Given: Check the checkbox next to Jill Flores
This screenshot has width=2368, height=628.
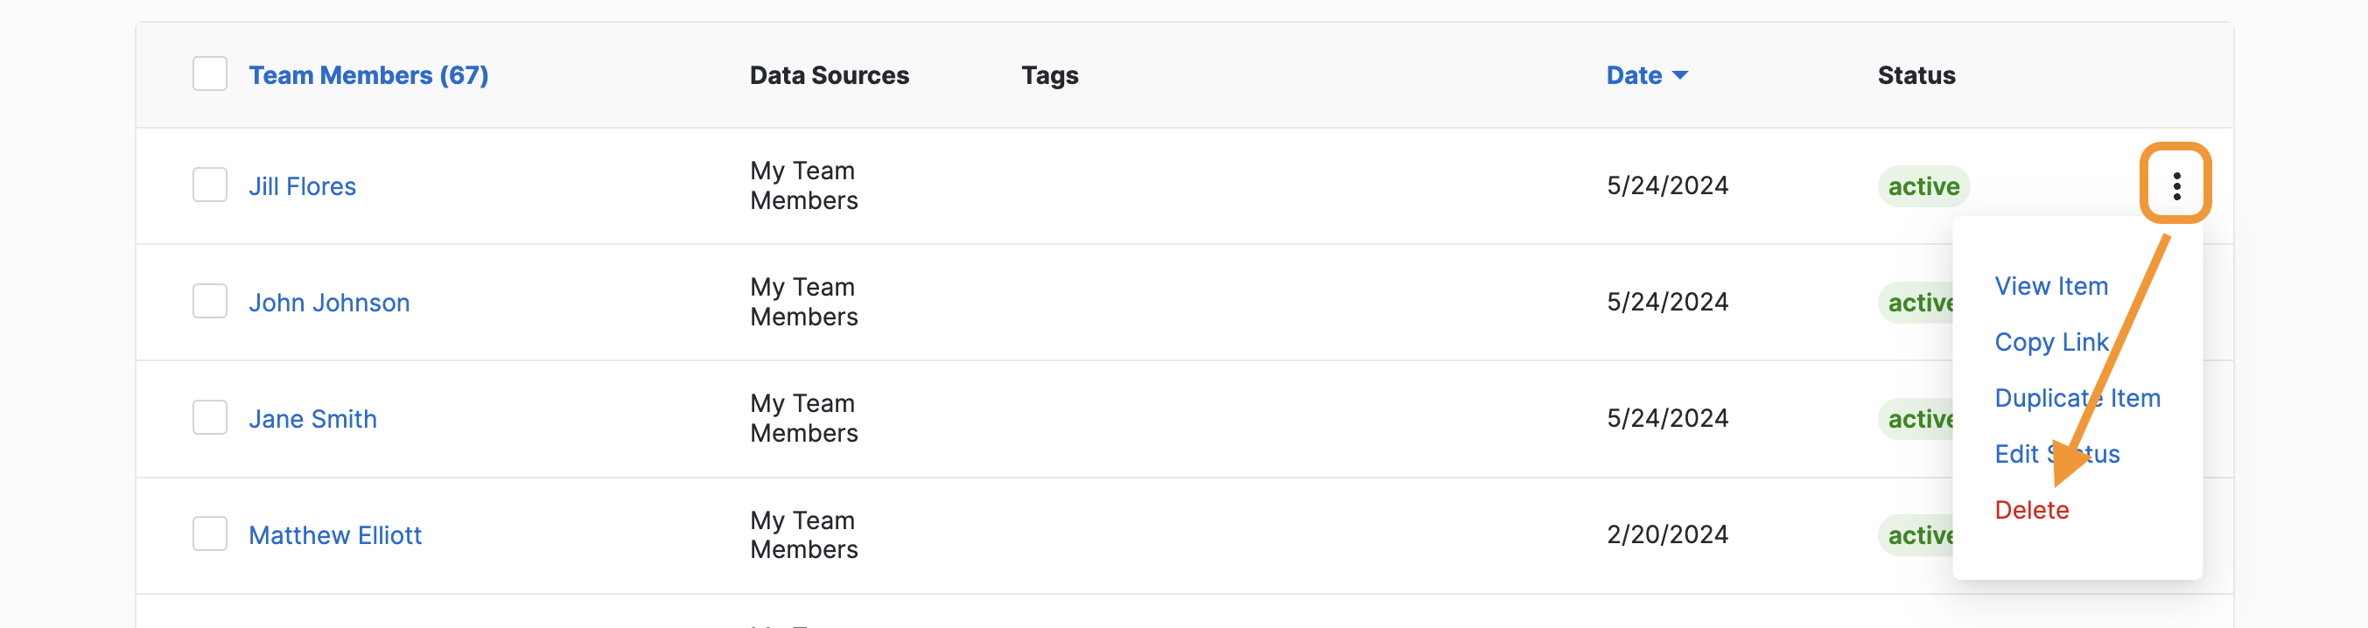Looking at the screenshot, I should coord(210,185).
